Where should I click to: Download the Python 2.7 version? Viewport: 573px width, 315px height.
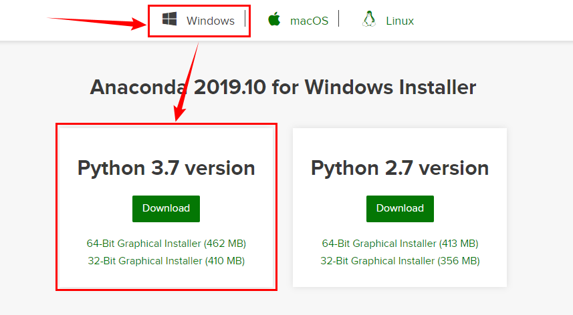(400, 208)
